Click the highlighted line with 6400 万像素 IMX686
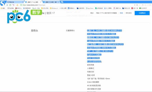Image resolution: width=152 pixels, height=92 pixels. [104, 30]
